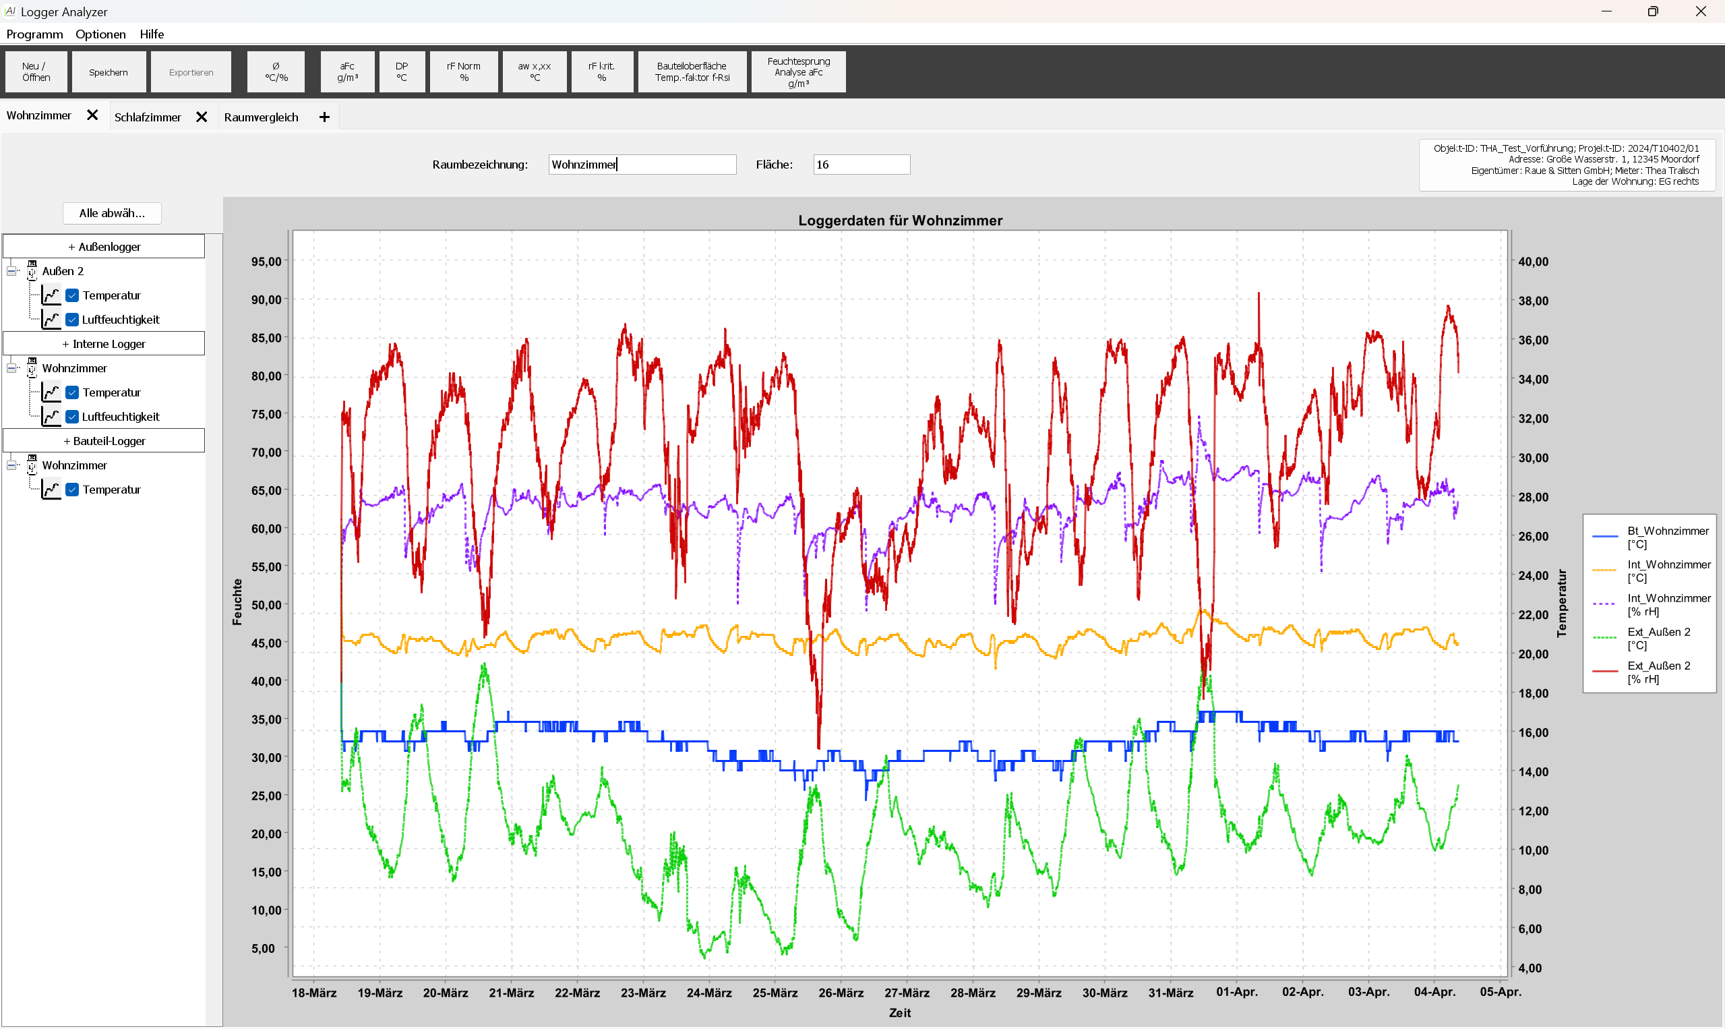The height and width of the screenshot is (1029, 1725).
Task: Click chart icon for Bauteil Wohnzimmer Temperatur
Action: tap(51, 490)
